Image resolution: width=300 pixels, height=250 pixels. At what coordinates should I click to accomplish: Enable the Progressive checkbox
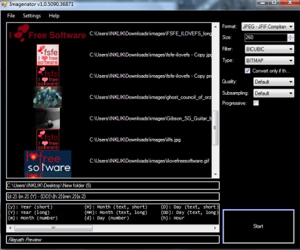point(256,103)
